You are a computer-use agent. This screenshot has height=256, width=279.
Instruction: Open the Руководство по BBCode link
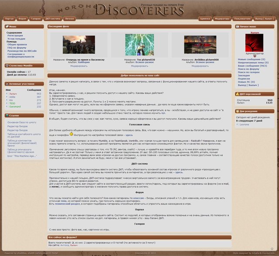pyautogui.click(x=22, y=51)
